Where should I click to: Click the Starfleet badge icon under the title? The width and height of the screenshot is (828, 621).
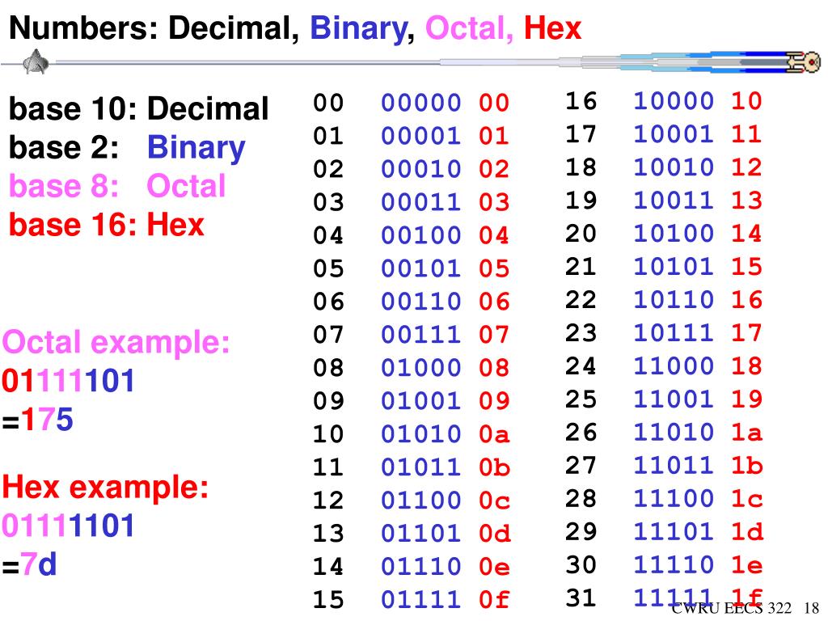click(36, 61)
